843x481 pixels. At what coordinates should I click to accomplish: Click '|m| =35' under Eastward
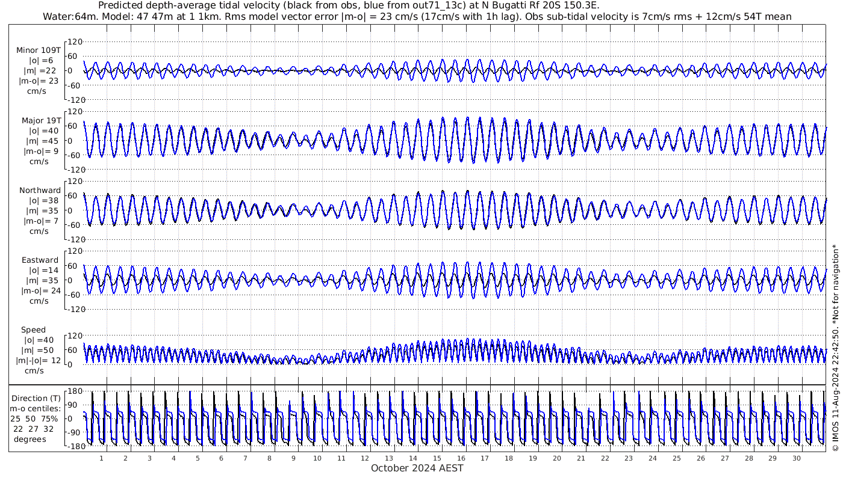pos(42,281)
